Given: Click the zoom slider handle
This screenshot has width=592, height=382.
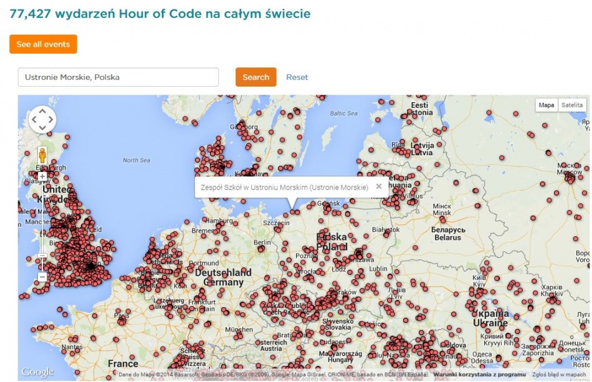Looking at the screenshot, I should pos(42,255).
